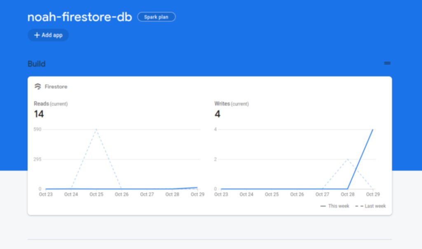This screenshot has width=422, height=249.
Task: Click the Oct 23 label under the Reads chart
Action: click(x=45, y=194)
